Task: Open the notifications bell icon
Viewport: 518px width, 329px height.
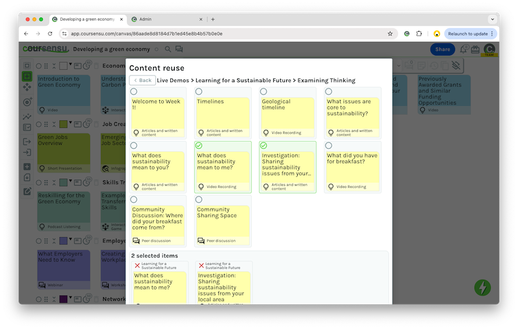Action: [x=464, y=49]
